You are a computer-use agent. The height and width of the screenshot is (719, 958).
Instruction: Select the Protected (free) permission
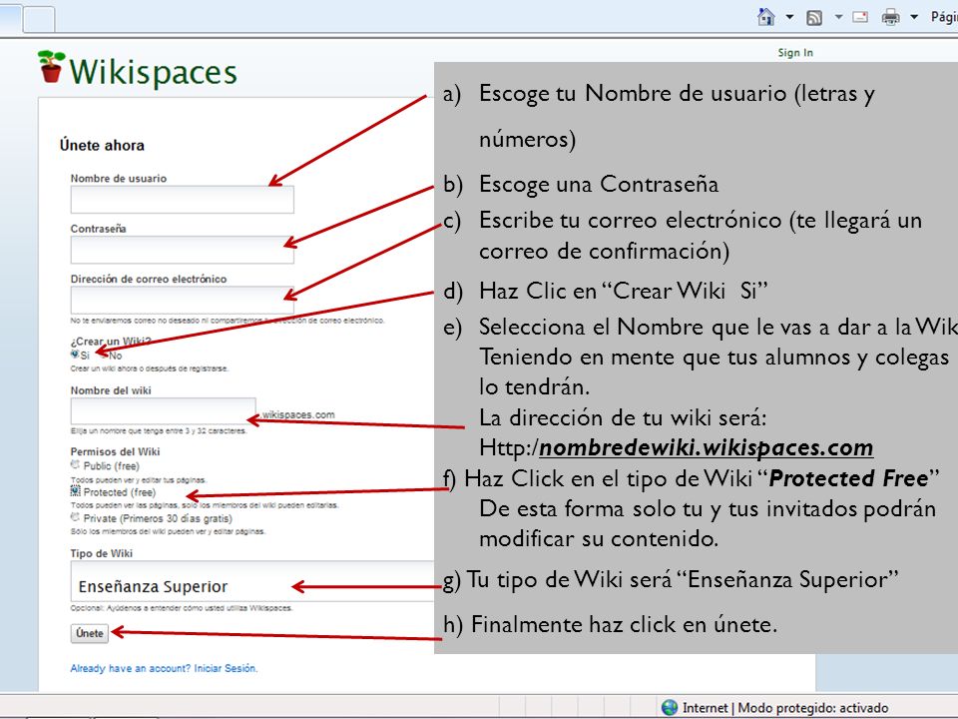[x=75, y=491]
